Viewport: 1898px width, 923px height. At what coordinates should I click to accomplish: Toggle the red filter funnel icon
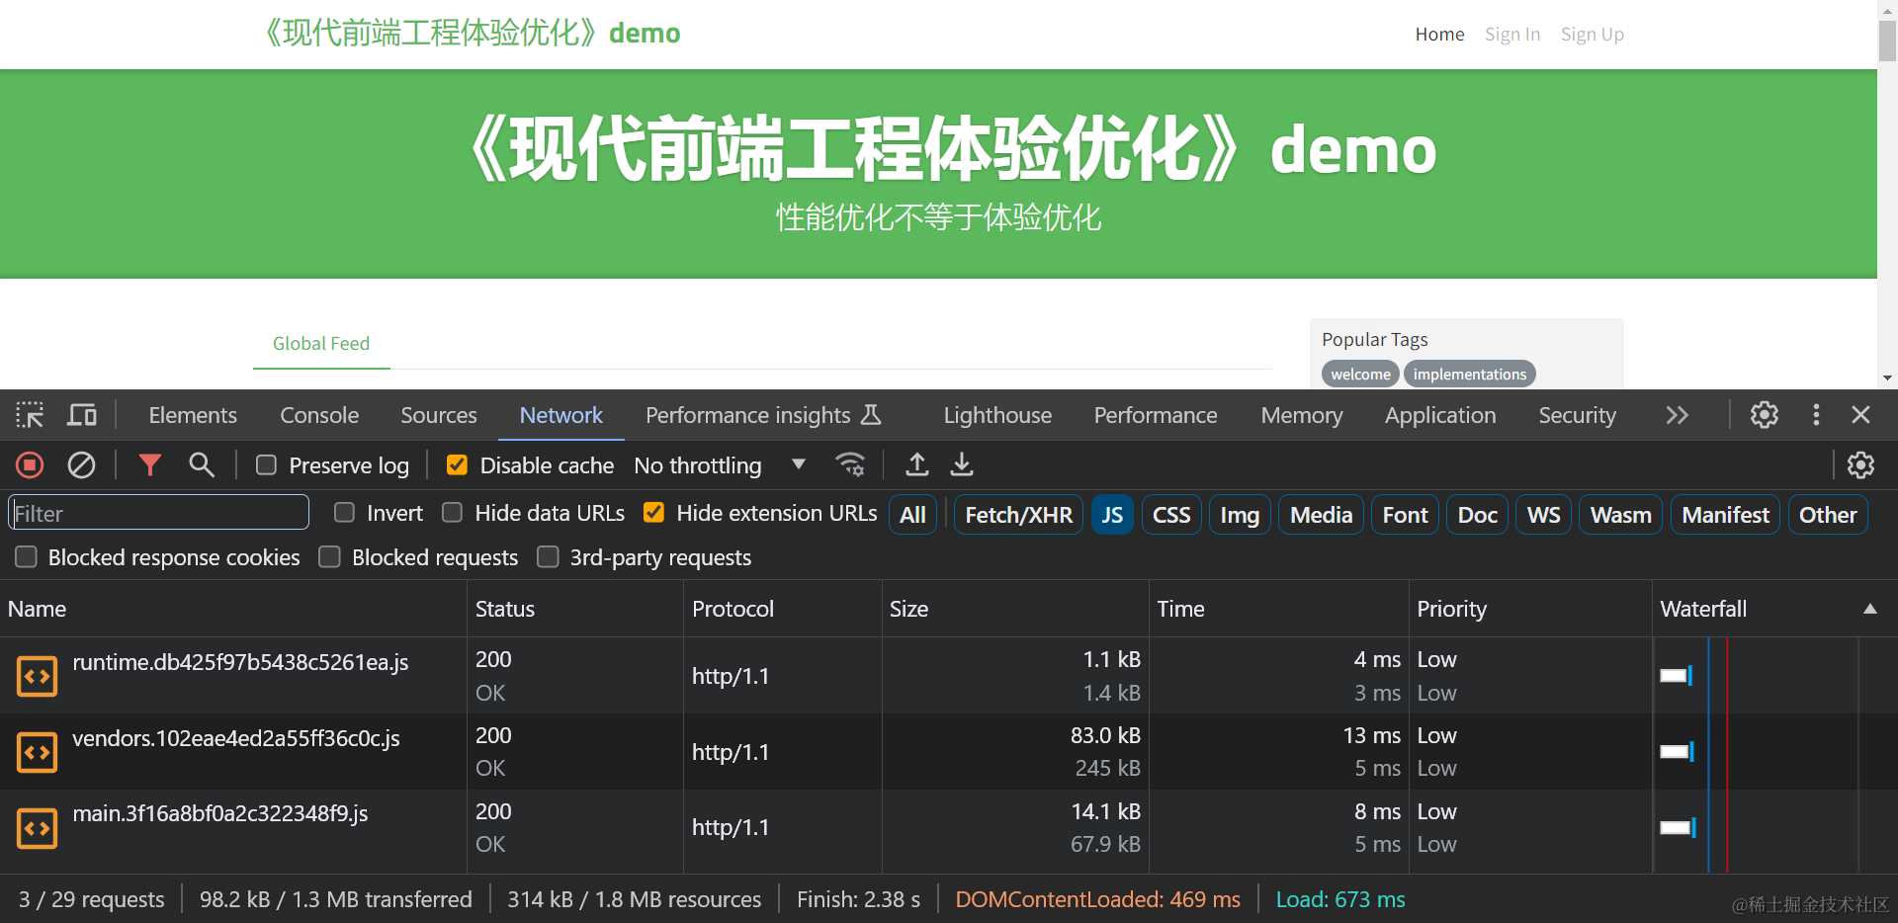(149, 465)
